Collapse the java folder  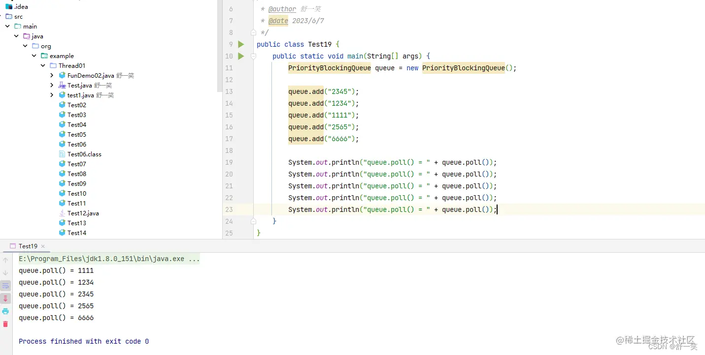pos(16,36)
